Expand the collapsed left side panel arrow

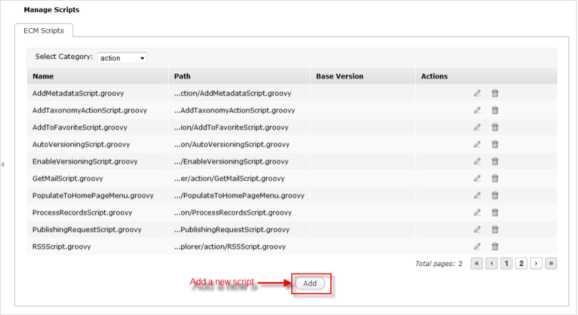[3, 165]
